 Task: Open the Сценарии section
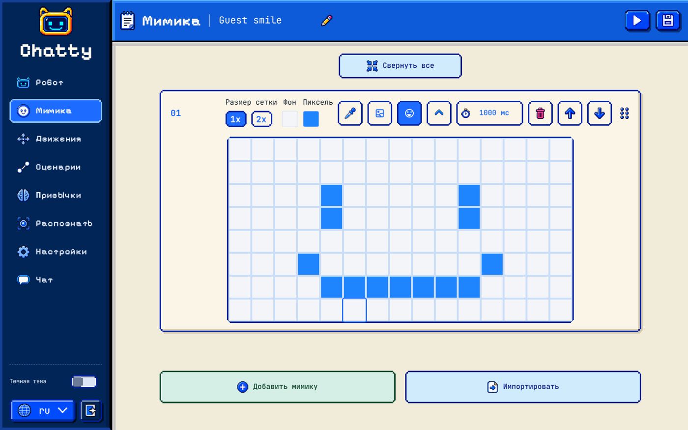56,167
